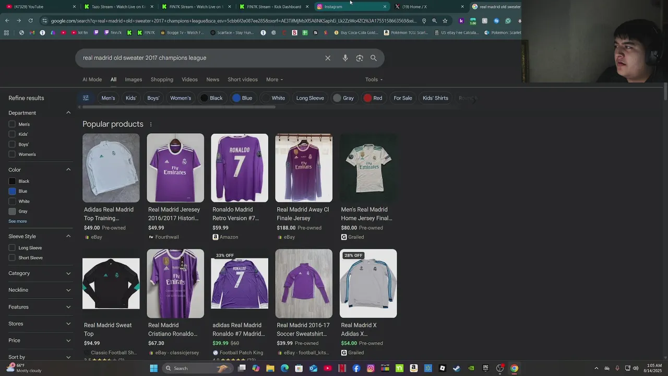Image resolution: width=668 pixels, height=376 pixels.
Task: Collapse the Color section
Action: [x=68, y=170]
